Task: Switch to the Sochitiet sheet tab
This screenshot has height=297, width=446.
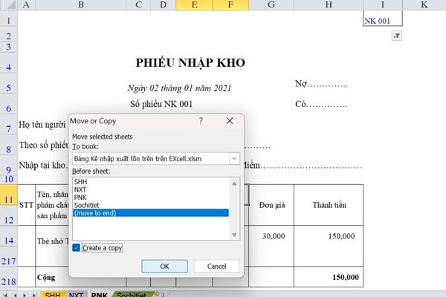Action: (x=132, y=295)
